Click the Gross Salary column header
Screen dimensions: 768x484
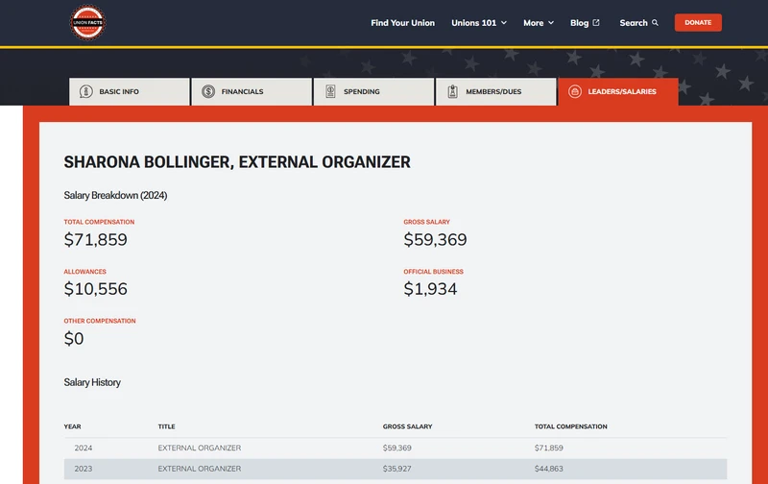pyautogui.click(x=407, y=426)
